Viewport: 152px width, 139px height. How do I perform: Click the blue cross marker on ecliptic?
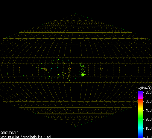pyautogui.click(x=76, y=70)
